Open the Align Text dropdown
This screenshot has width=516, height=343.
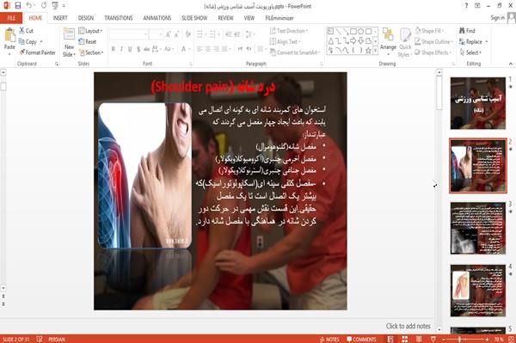(x=285, y=41)
